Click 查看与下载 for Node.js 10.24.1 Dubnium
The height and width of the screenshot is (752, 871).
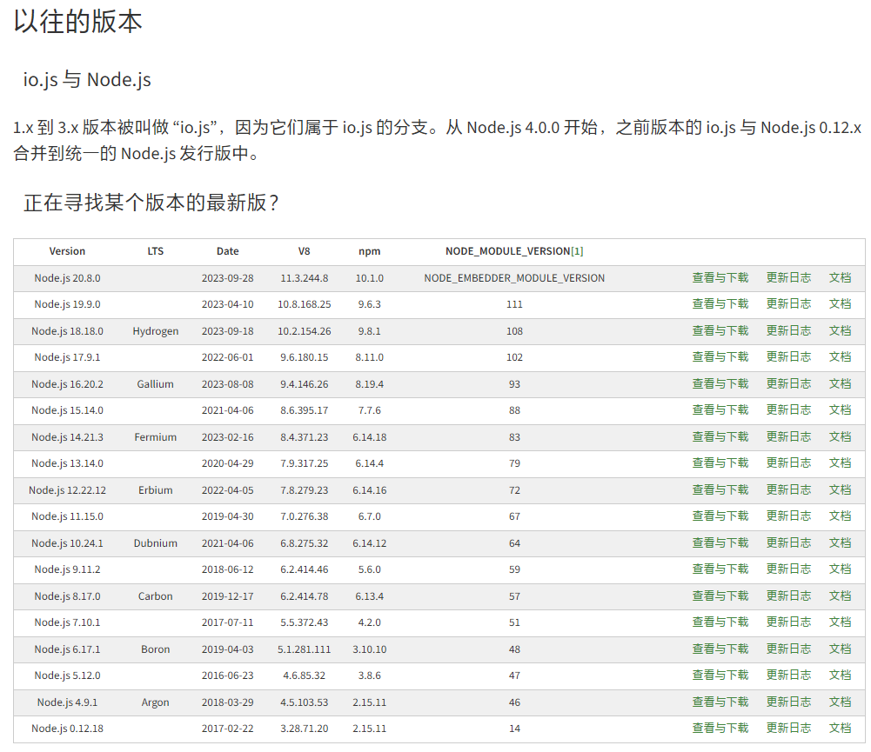coord(720,542)
